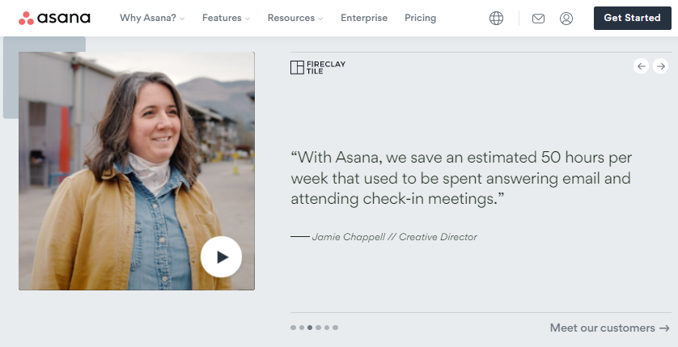Open the user account icon
The height and width of the screenshot is (347, 678).
[x=566, y=19]
